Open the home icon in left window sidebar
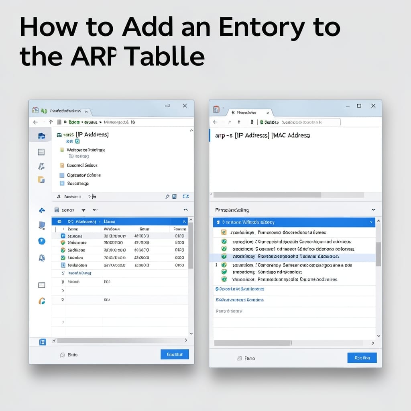 pyautogui.click(x=41, y=136)
